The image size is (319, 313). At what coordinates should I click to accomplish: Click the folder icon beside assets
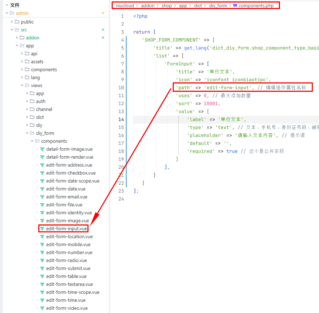[x=27, y=62]
